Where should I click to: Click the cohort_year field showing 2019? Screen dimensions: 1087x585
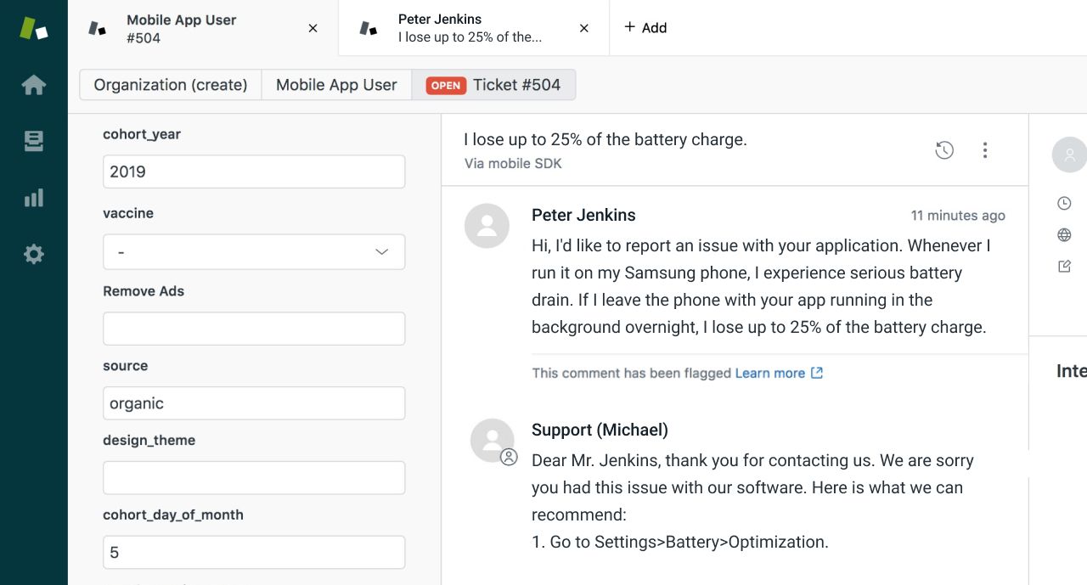click(254, 172)
